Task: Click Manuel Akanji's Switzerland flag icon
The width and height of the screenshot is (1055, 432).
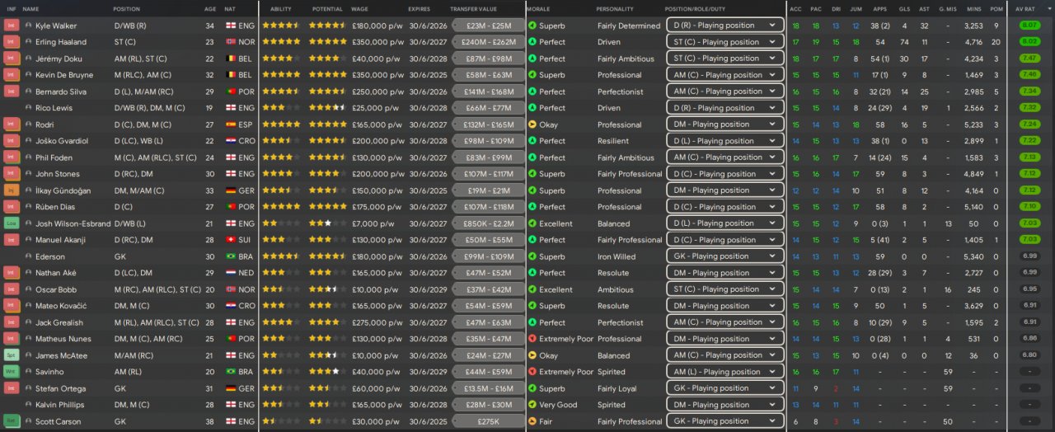Action: 230,240
